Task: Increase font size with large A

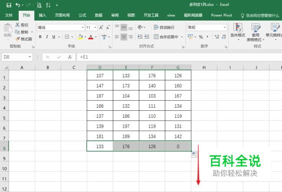Action: [101, 27]
